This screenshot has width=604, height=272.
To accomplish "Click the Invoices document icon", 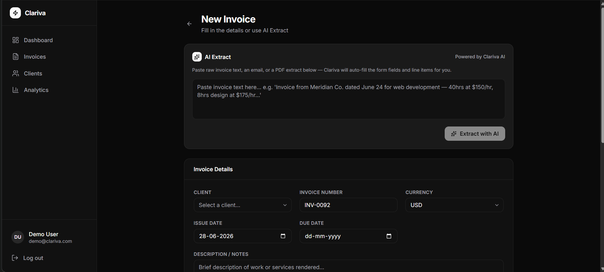I will coord(16,56).
